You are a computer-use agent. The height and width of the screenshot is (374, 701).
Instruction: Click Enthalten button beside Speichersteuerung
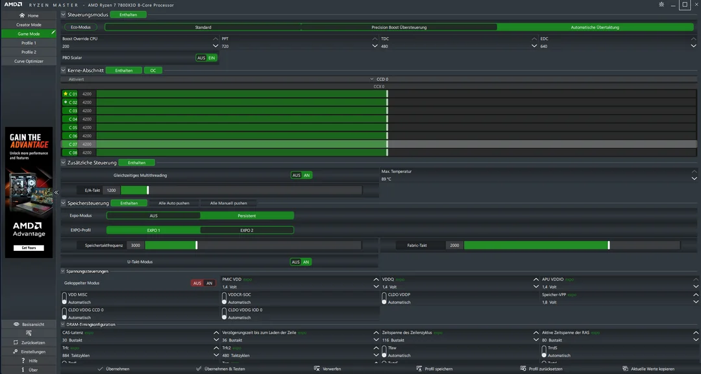coord(129,203)
